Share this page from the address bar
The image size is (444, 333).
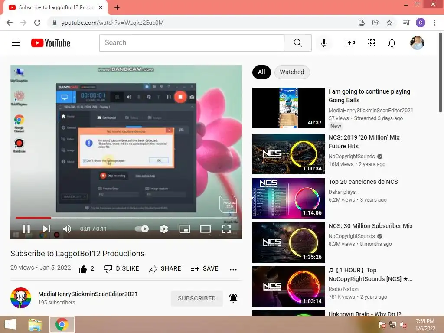(375, 23)
